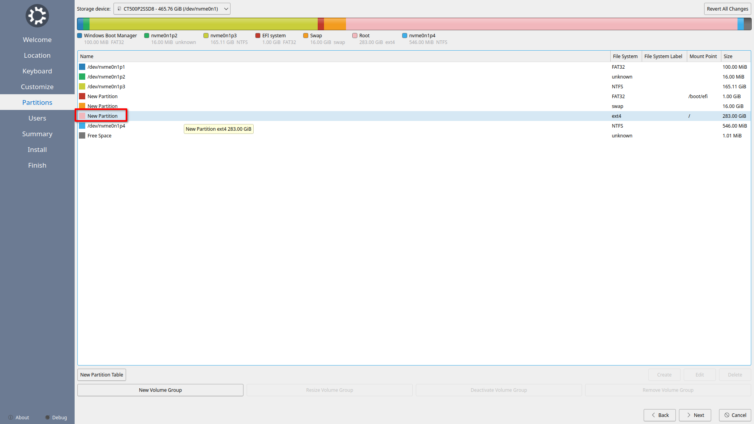The width and height of the screenshot is (754, 424).
Task: Click New Partition Table button
Action: click(x=101, y=375)
